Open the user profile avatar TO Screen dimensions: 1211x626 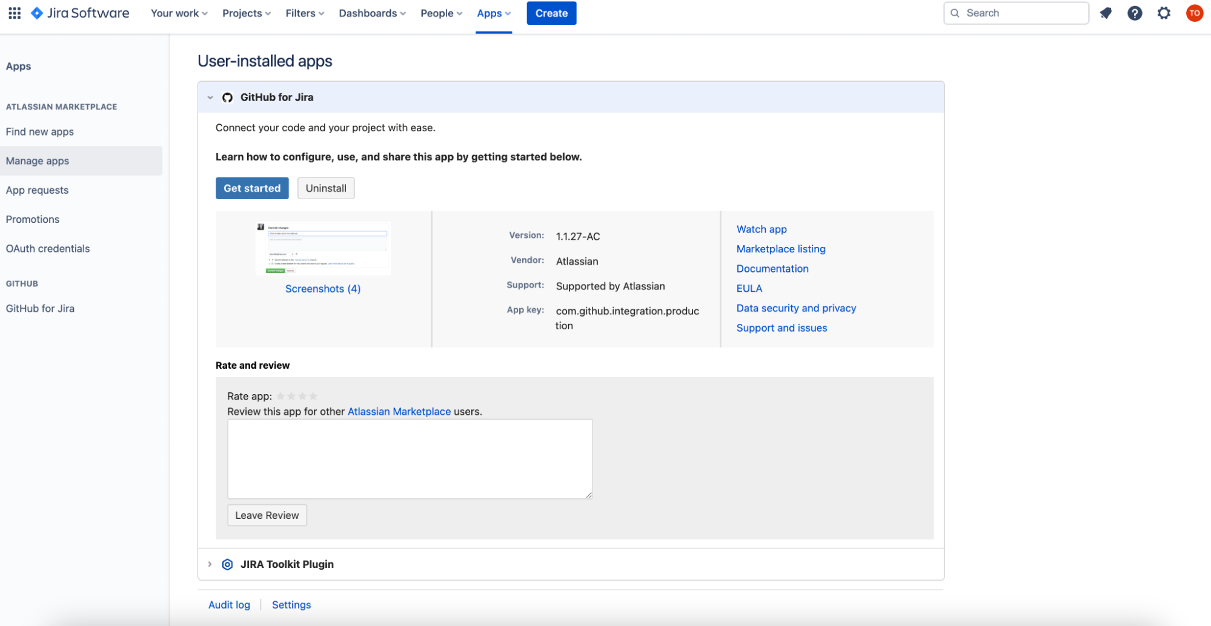click(1194, 13)
